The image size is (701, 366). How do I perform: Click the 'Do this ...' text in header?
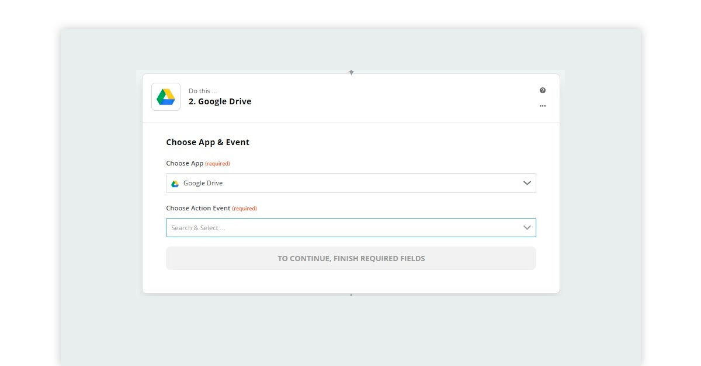(x=203, y=91)
